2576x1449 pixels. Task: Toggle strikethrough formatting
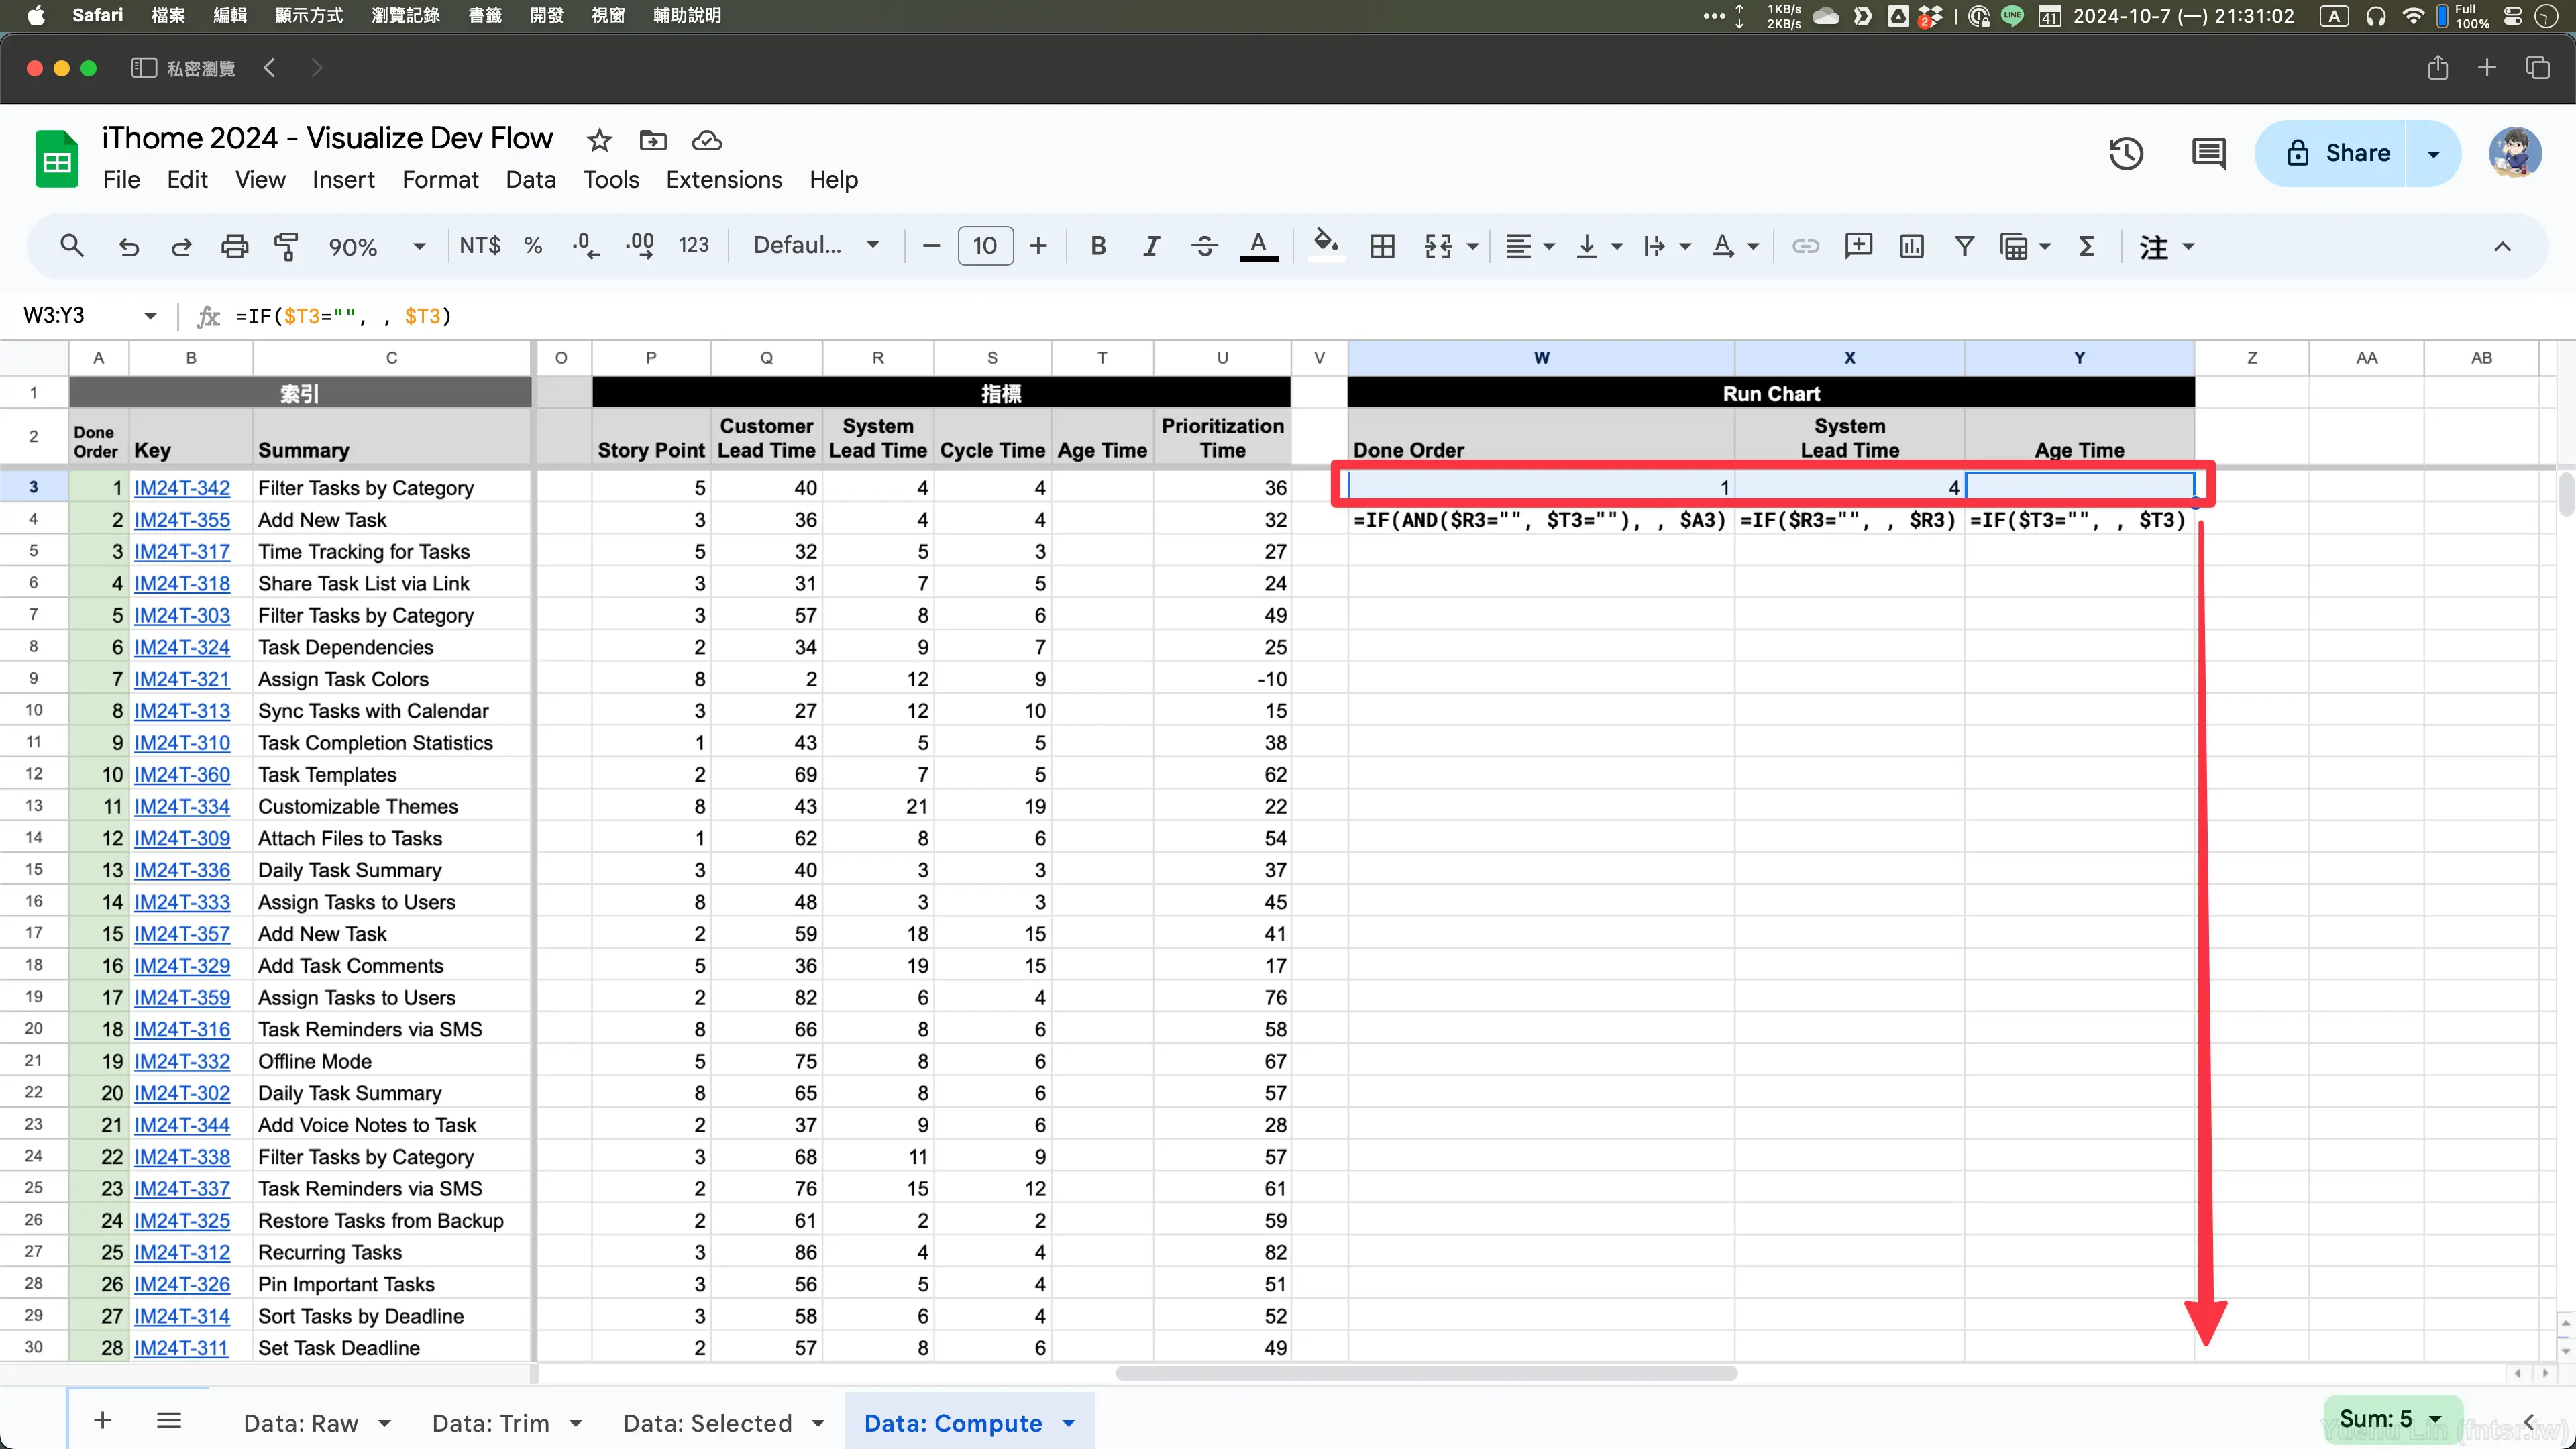pyautogui.click(x=1204, y=246)
